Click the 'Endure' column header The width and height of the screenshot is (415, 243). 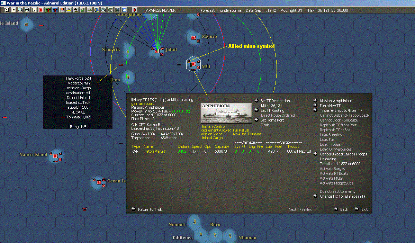[x=183, y=146]
